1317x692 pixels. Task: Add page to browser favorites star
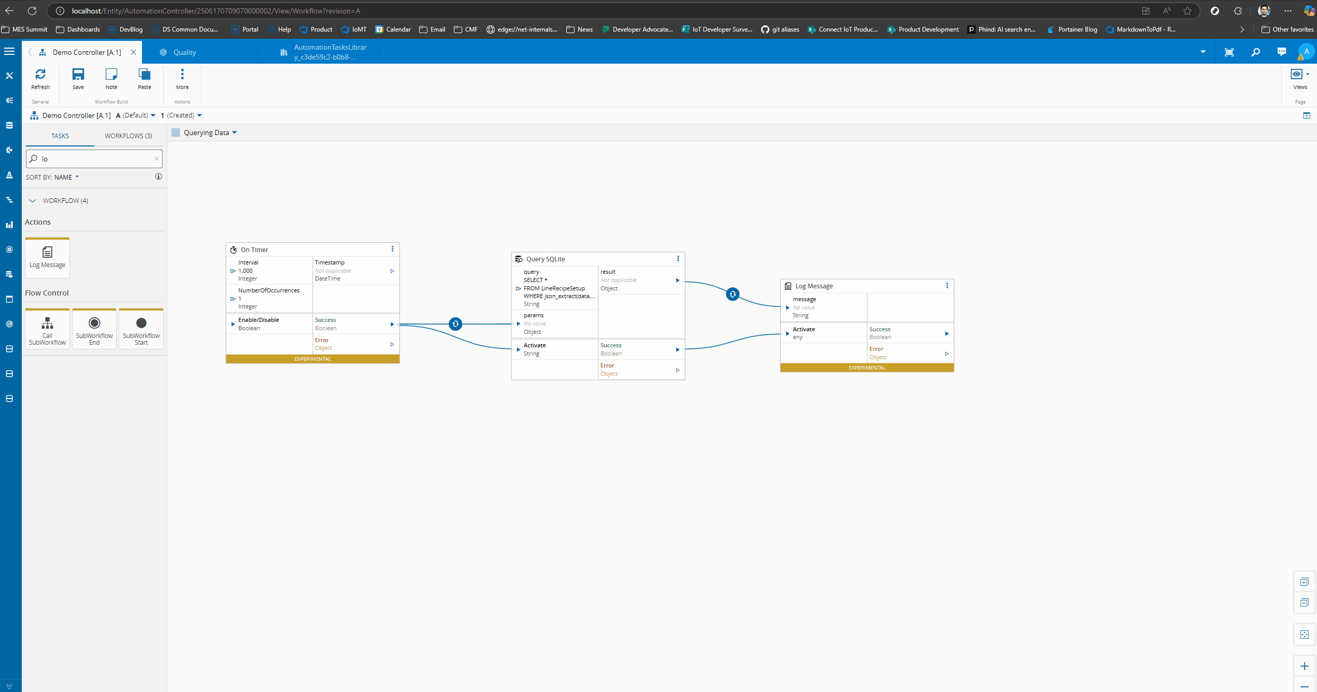pos(1187,10)
